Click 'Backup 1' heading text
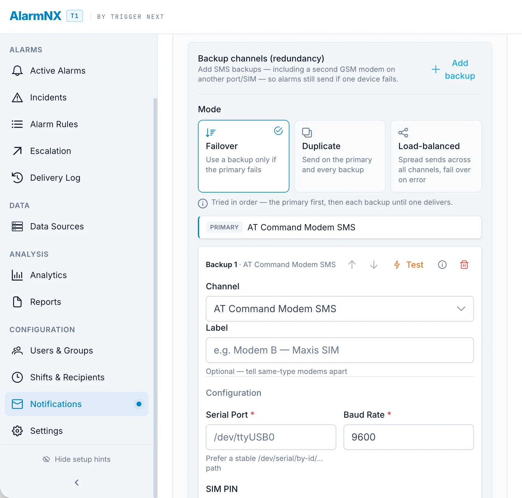This screenshot has width=522, height=498. 222,265
